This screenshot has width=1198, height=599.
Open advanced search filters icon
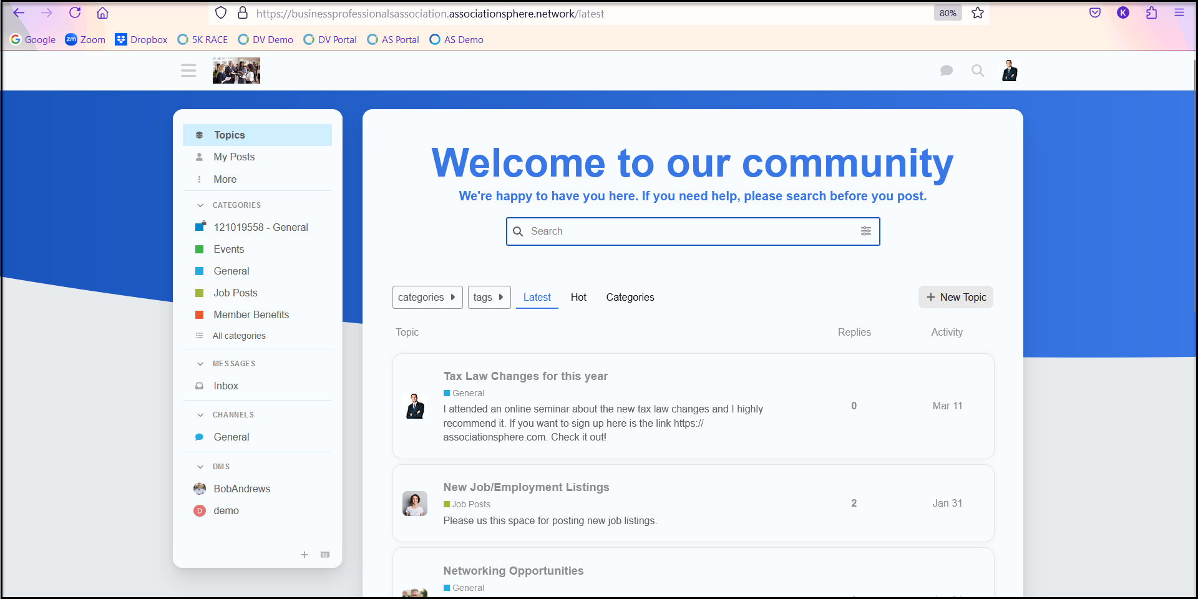(x=866, y=231)
